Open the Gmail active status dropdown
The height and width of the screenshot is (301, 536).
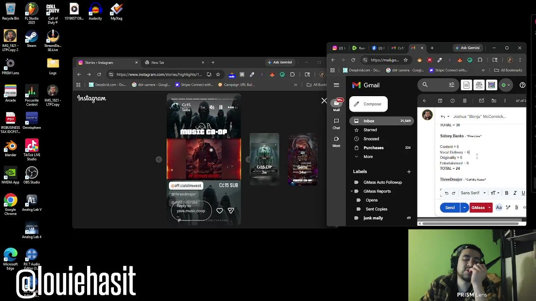506,85
